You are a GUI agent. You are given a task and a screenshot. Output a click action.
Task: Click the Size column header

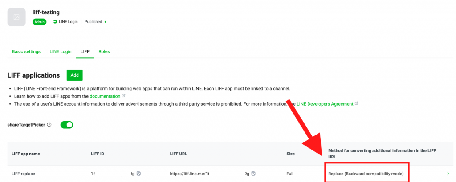tap(291, 154)
